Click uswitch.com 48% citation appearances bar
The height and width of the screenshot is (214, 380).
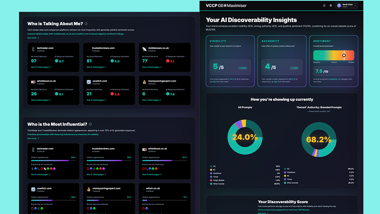pyautogui.click(x=53, y=200)
